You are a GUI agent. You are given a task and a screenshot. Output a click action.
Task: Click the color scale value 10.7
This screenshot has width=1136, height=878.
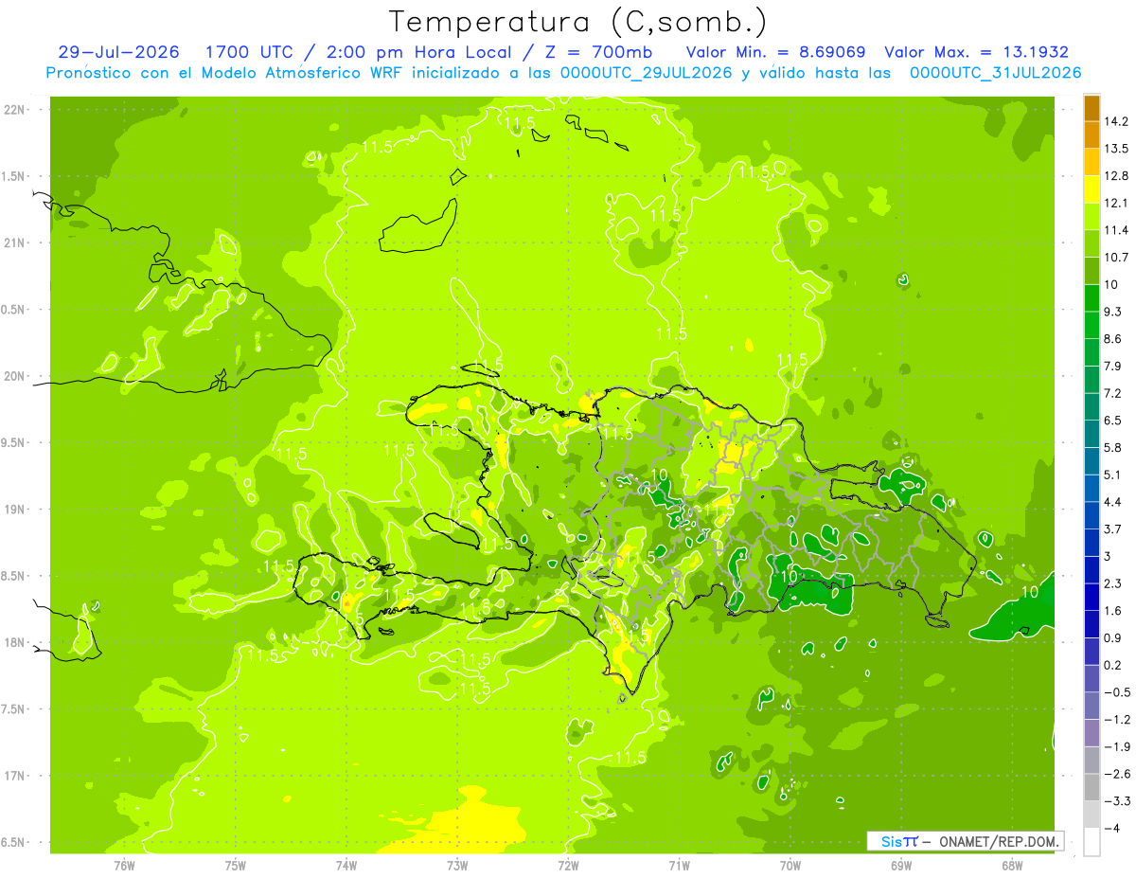(1117, 257)
